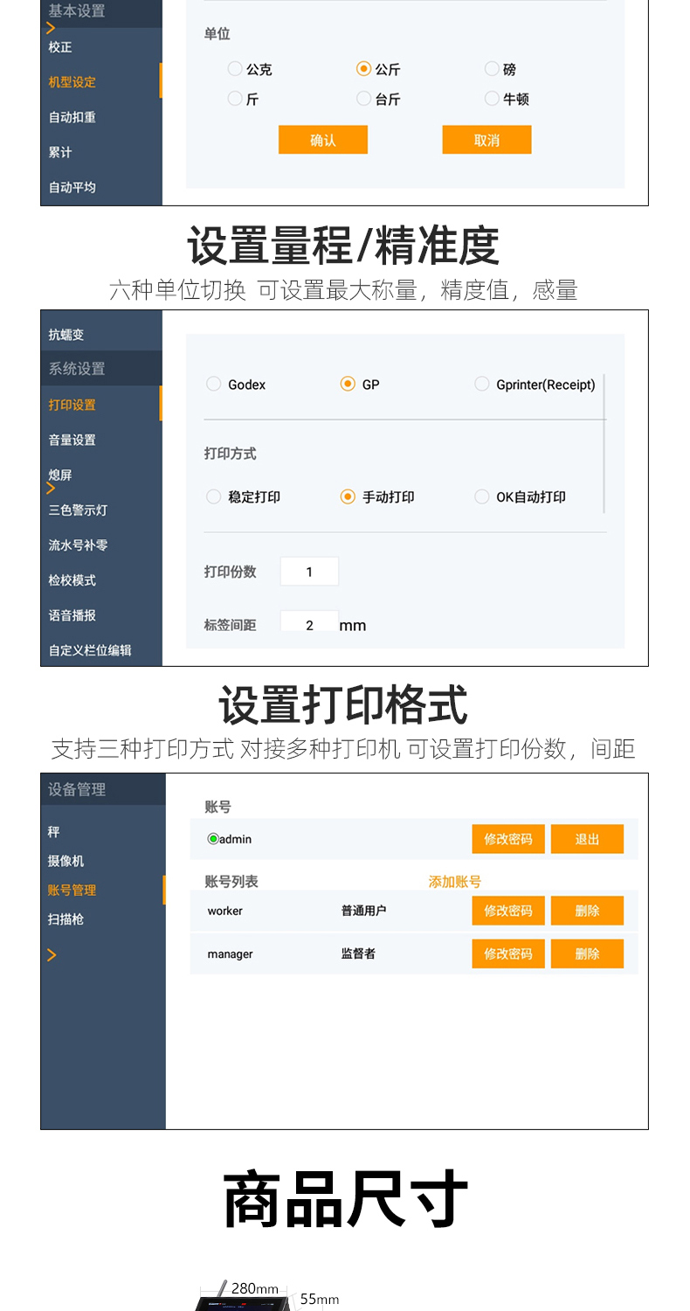Click the 标签间距 input field

pyautogui.click(x=309, y=622)
